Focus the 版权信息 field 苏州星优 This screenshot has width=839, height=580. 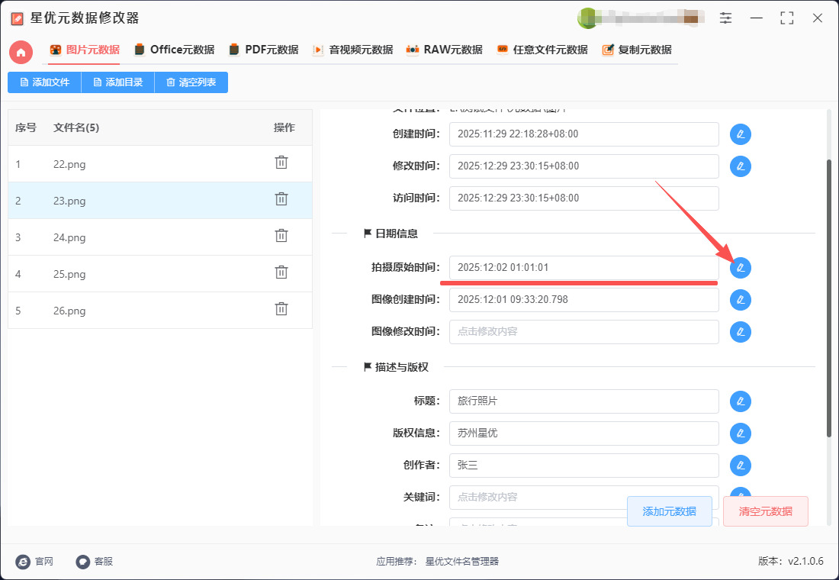583,433
